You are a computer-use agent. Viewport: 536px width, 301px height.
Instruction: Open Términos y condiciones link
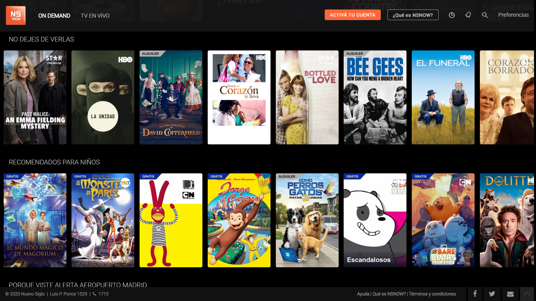pos(432,294)
